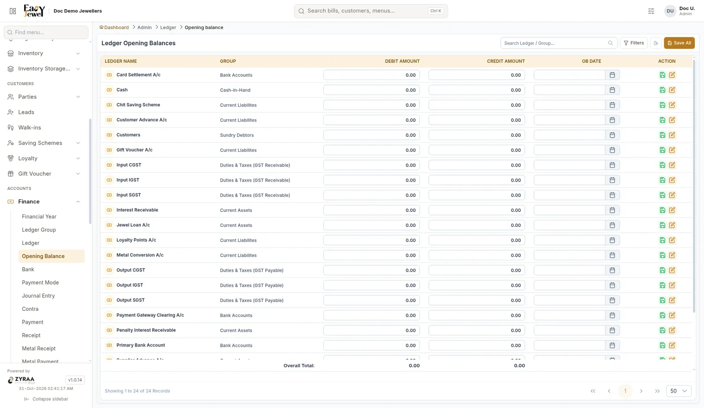
Task: Expand the Inventory menu
Action: [44, 53]
